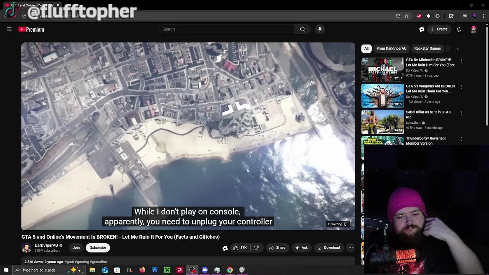Click the #gtaonline hashtag
The height and width of the screenshot is (275, 489).
coord(98,262)
